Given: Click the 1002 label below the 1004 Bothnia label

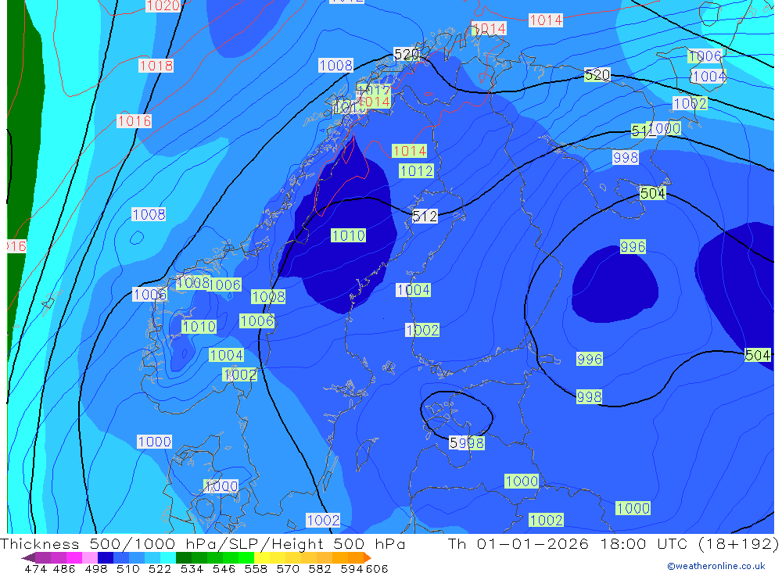Looking at the screenshot, I should point(422,330).
